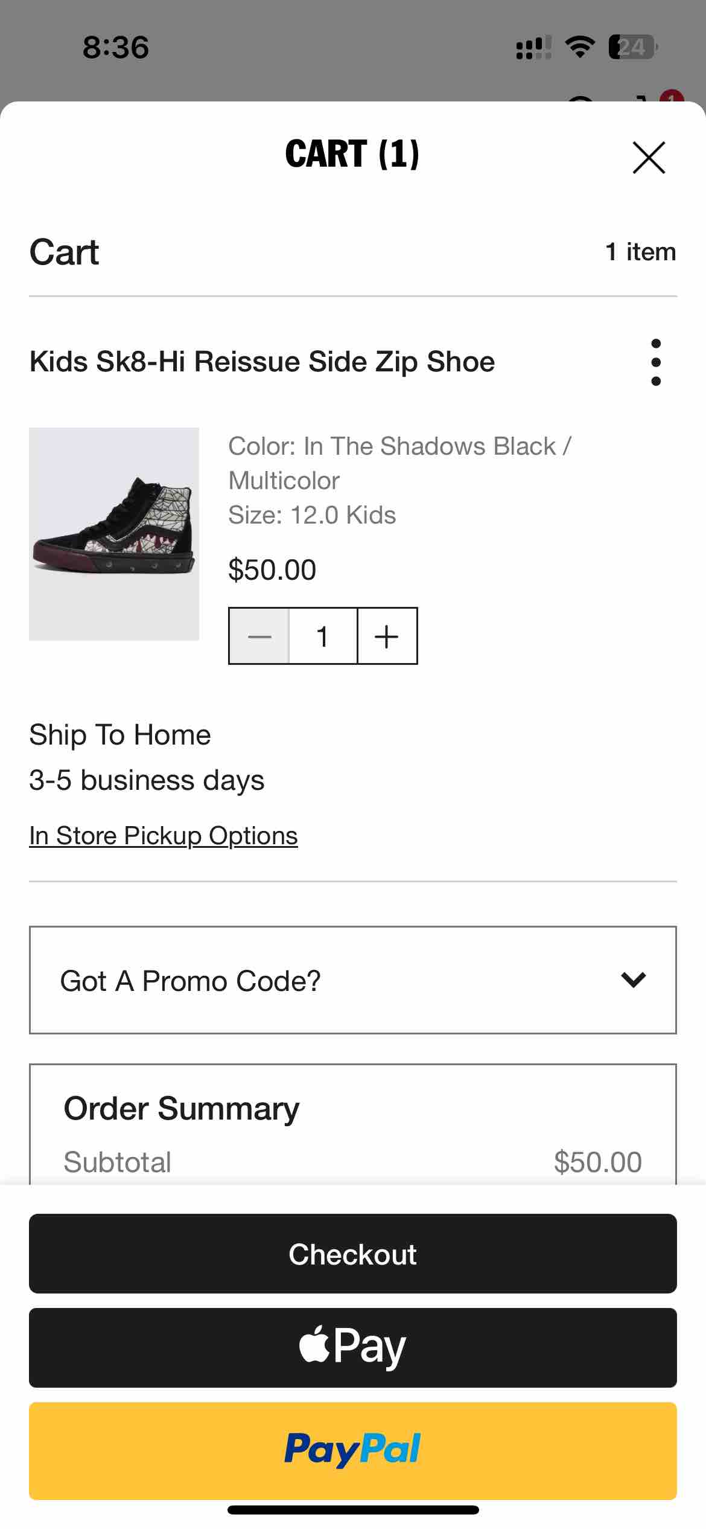Tap the battery indicator icon
The width and height of the screenshot is (706, 1529).
coord(633,47)
